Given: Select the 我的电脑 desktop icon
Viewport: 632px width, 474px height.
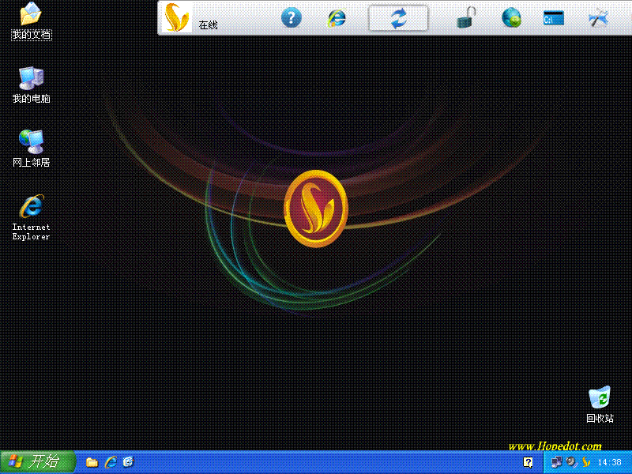Looking at the screenshot, I should [31, 85].
